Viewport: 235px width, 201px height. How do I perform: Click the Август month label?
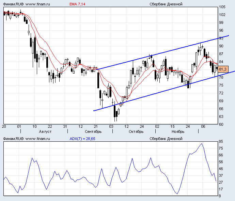click(x=45, y=132)
